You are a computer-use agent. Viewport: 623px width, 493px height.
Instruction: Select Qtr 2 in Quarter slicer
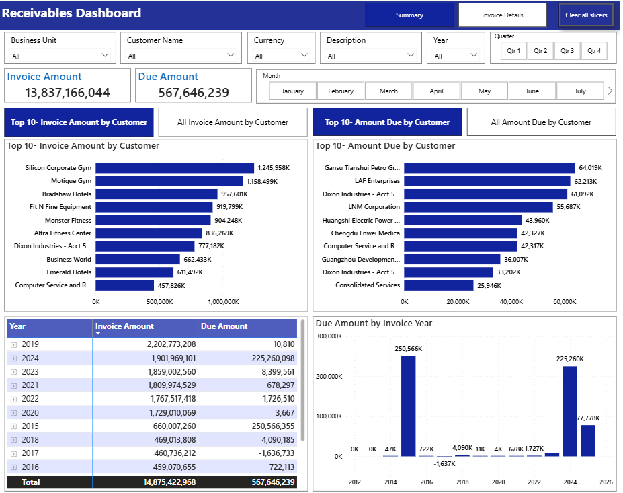(540, 51)
